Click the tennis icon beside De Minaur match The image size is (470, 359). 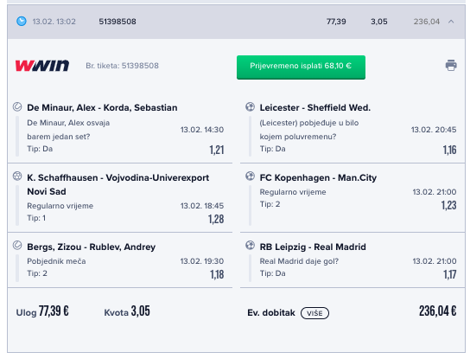(x=17, y=107)
